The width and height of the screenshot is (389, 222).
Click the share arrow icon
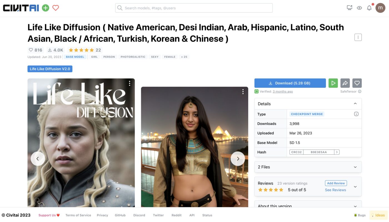pyautogui.click(x=345, y=83)
